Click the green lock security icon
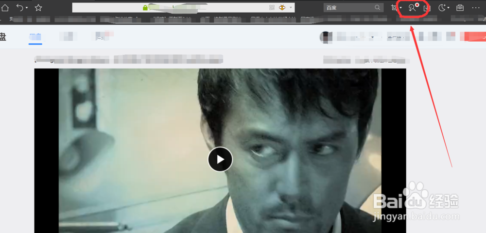The height and width of the screenshot is (233, 486). (x=145, y=8)
